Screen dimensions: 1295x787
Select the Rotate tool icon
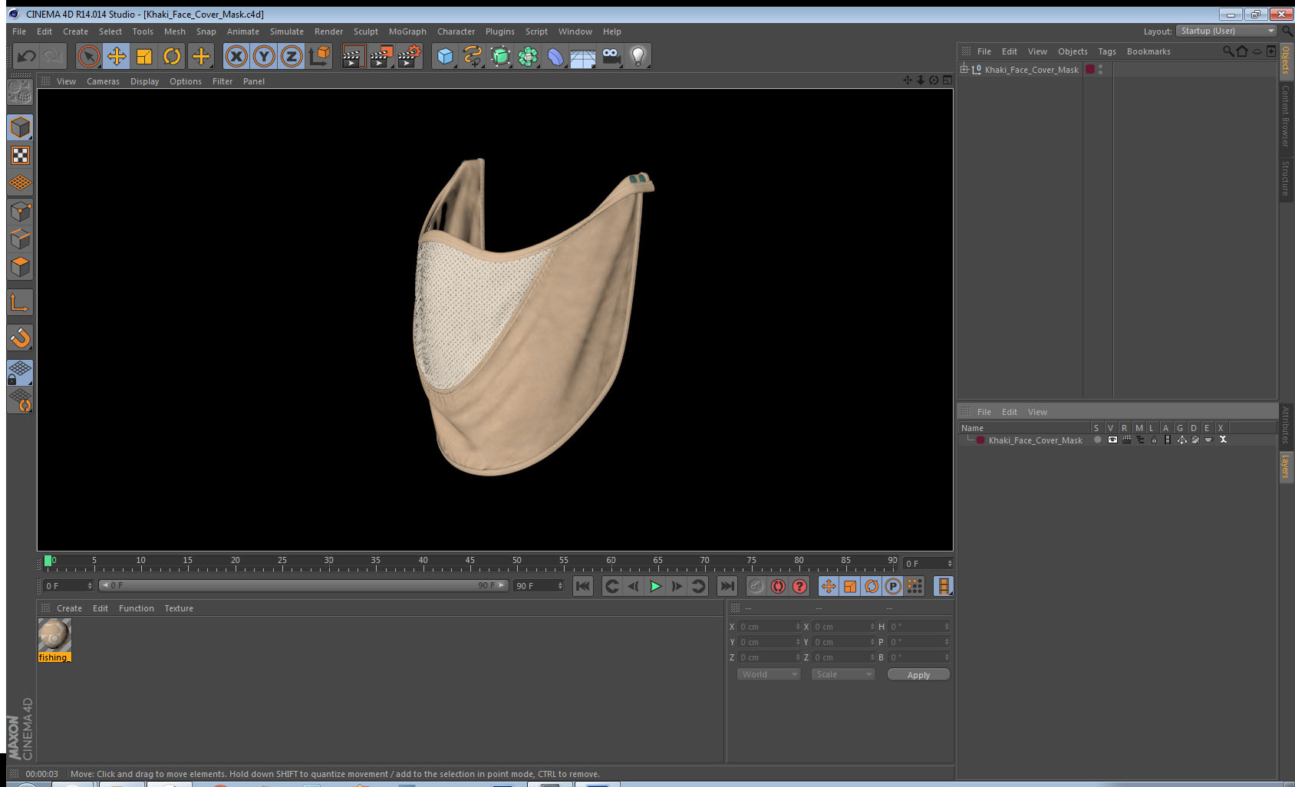(173, 56)
